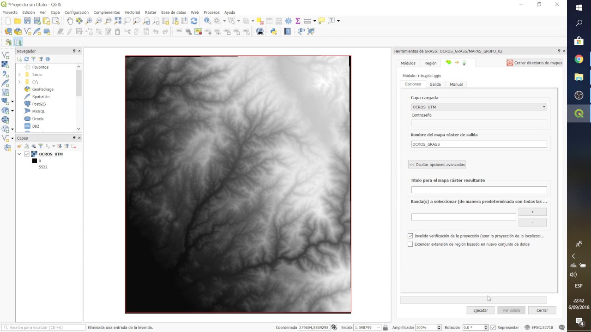591x332 pixels.
Task: Open the select features dropdown arrow
Action: pos(238,21)
